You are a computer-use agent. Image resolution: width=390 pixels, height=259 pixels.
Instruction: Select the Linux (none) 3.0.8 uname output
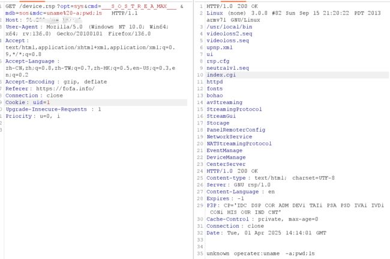[293, 13]
